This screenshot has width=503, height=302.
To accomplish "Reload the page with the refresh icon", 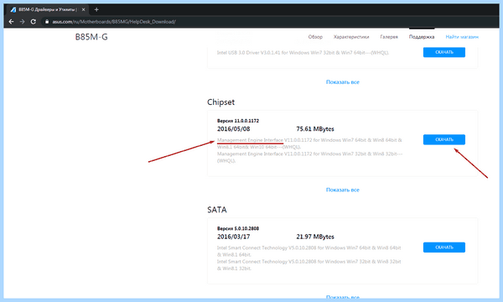I will [33, 22].
